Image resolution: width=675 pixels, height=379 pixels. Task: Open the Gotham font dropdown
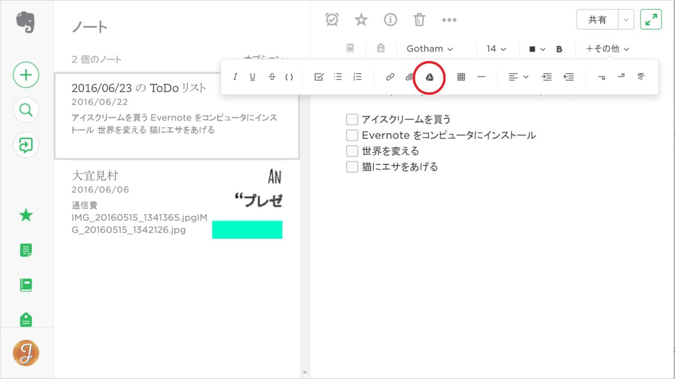tap(429, 48)
